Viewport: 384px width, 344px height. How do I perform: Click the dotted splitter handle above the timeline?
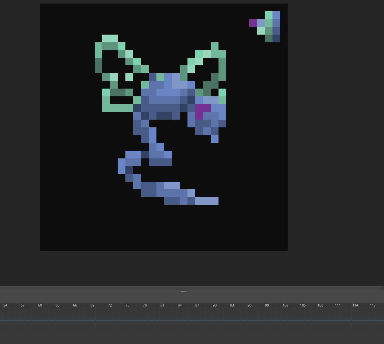pos(184,291)
